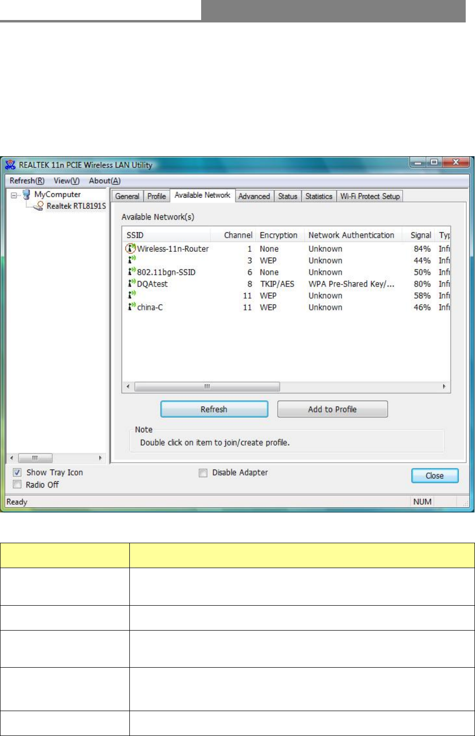Click signal icon of hidden channel 3 network

(131, 260)
